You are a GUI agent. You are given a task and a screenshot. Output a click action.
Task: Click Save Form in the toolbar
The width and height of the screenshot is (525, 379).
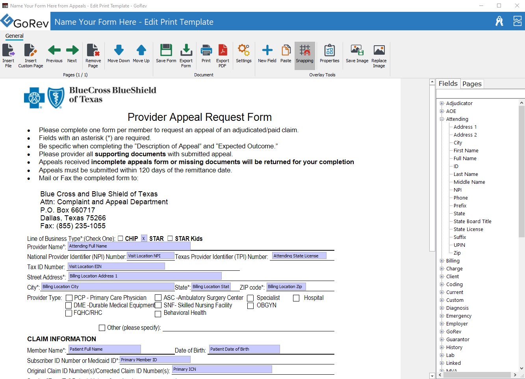click(x=166, y=53)
